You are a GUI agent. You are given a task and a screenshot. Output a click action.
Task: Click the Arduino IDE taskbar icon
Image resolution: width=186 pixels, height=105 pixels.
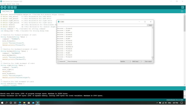tap(38, 103)
